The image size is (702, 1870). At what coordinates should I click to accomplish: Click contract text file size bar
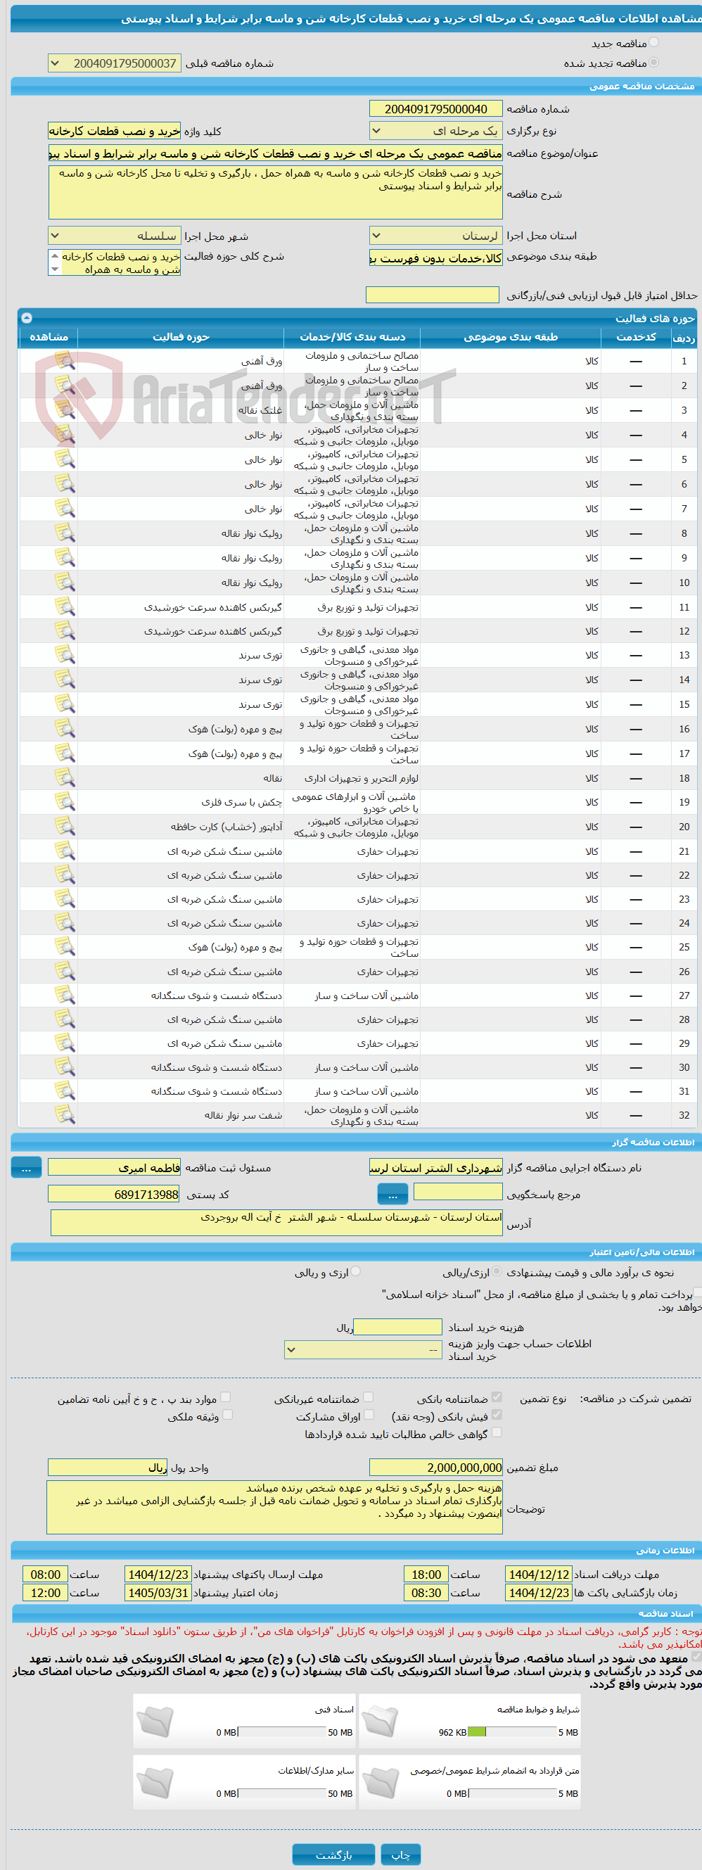click(x=513, y=1794)
